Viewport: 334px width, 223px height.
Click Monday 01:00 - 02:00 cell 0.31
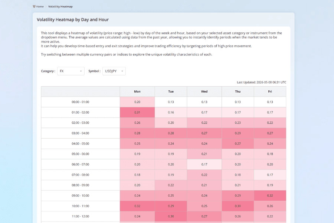point(137,113)
